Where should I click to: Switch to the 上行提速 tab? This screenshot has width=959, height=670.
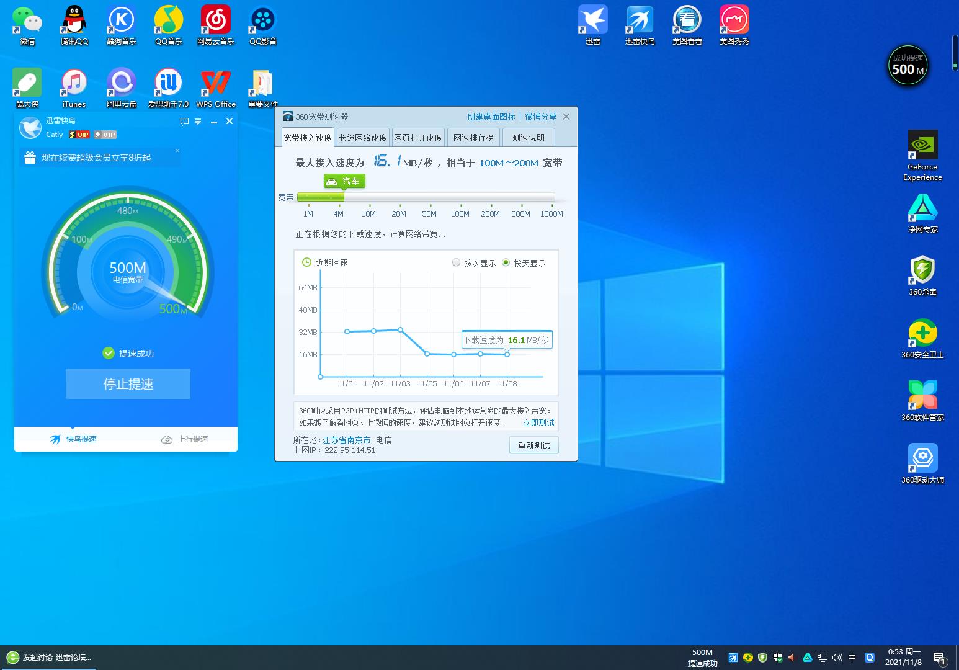click(185, 439)
